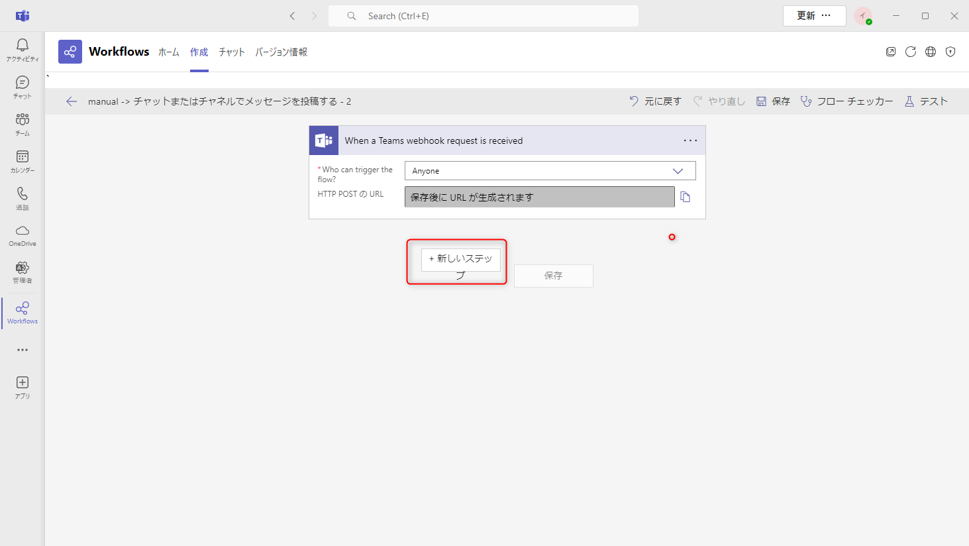Open the Calendar (カレンダー) sidebar icon
This screenshot has width=969, height=546.
(23, 162)
